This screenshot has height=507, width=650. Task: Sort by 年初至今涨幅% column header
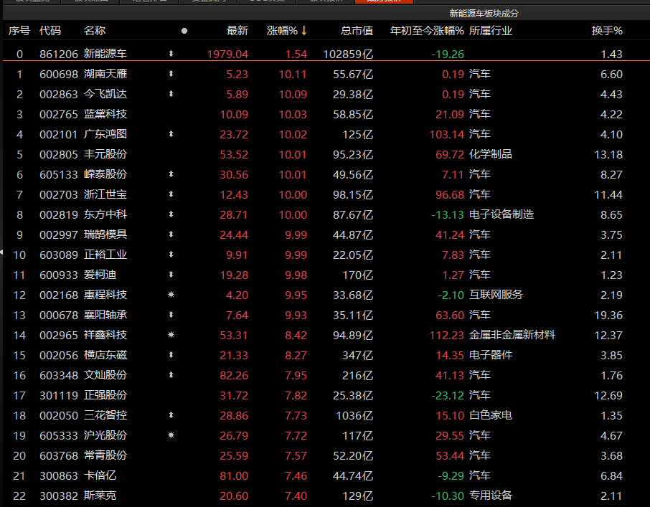pos(426,31)
